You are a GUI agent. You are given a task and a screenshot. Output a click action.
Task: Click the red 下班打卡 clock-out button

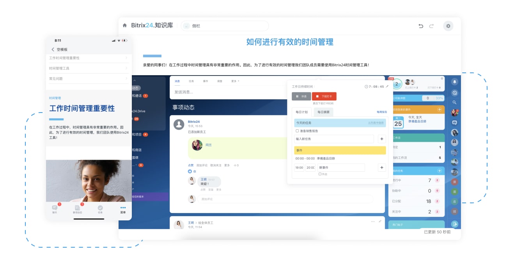(x=324, y=96)
